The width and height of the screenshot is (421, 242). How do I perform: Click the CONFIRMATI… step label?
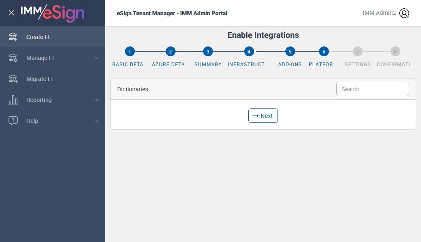395,65
